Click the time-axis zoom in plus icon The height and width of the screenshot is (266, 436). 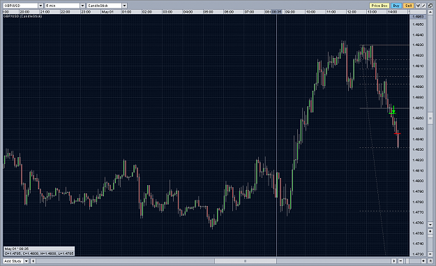[x=423, y=260]
